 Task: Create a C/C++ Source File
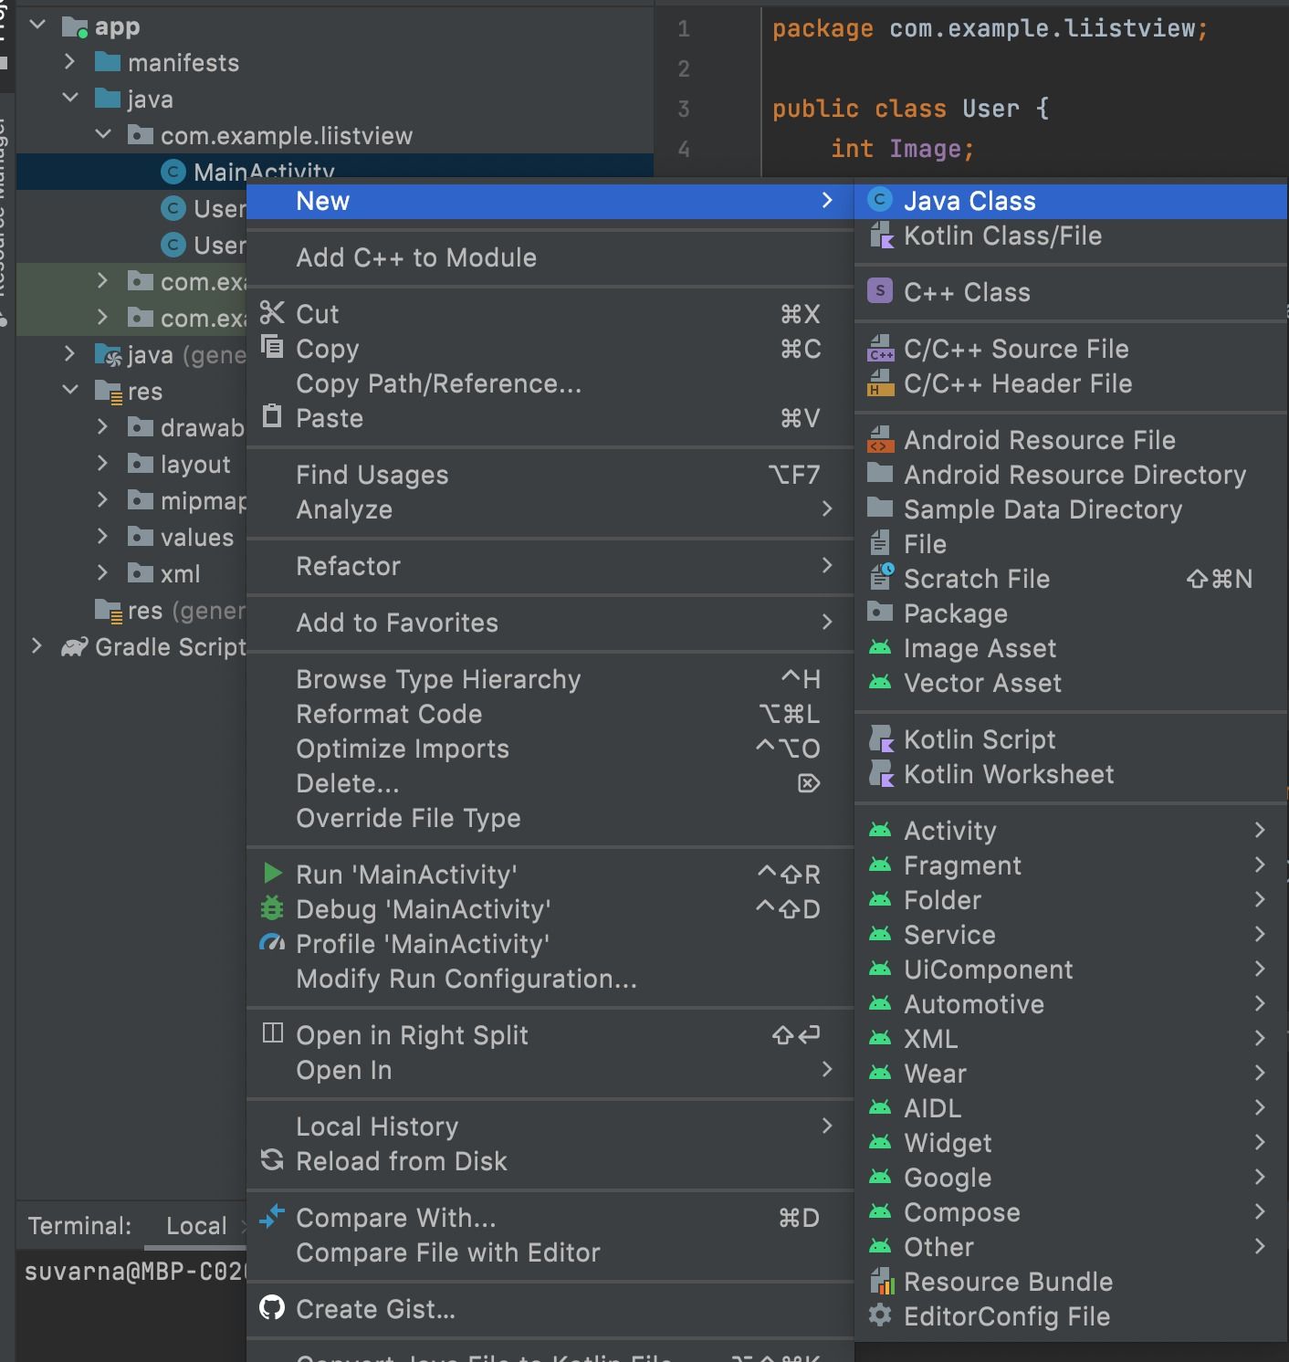1016,349
